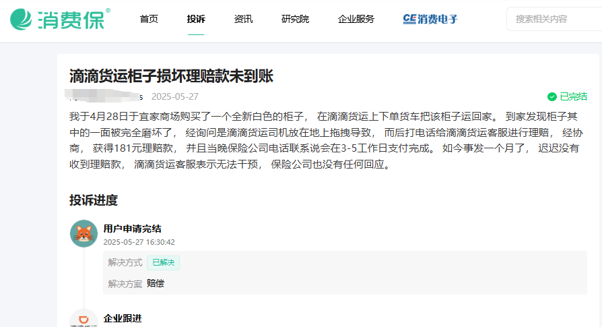
Task: Go to 资讯 section
Action: [243, 19]
